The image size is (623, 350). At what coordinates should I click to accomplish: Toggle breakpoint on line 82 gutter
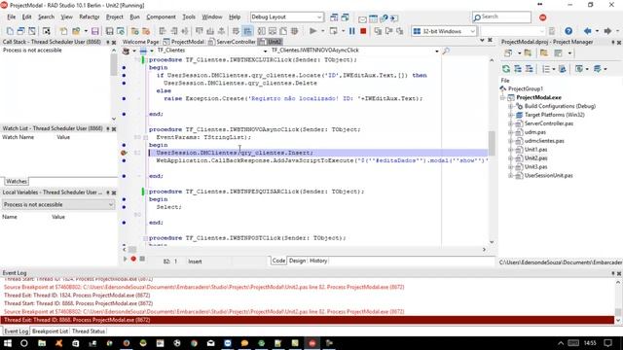[x=124, y=153]
